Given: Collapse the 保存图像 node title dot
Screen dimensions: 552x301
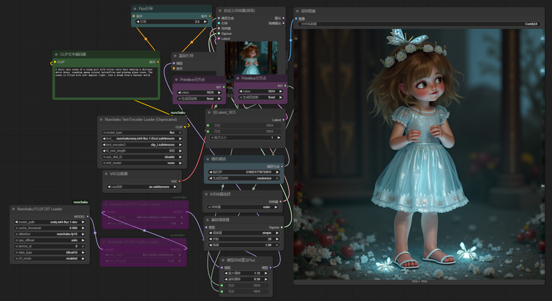Looking at the screenshot, I should tap(297, 11).
